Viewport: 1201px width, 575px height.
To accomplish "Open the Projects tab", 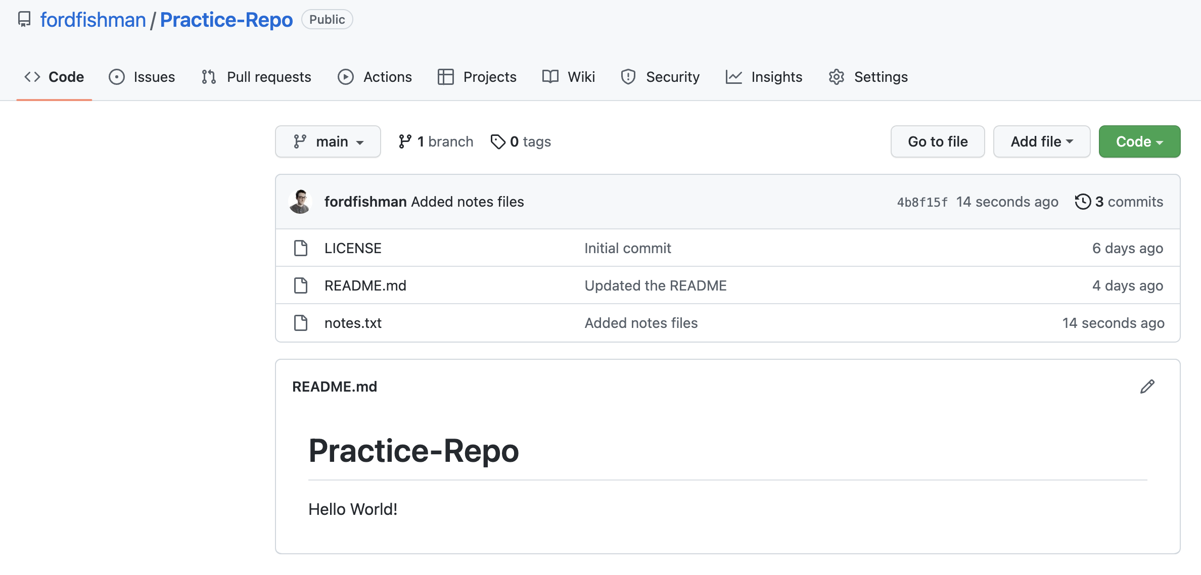I will [477, 77].
